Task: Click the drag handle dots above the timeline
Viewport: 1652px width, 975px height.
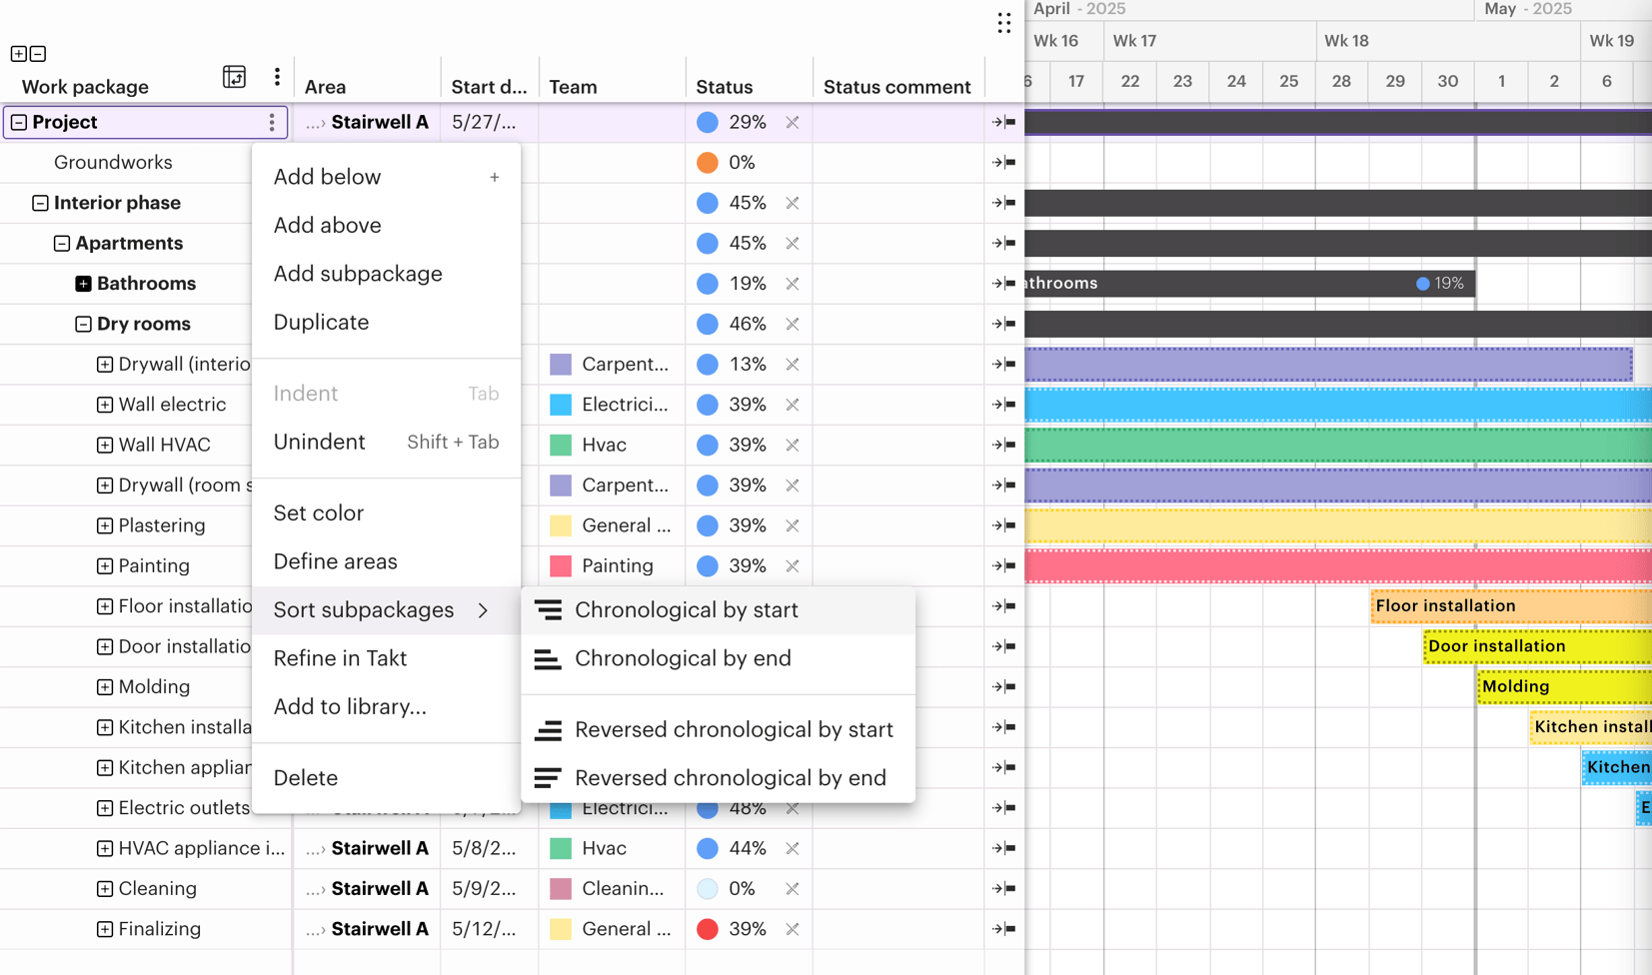Action: click(1004, 22)
